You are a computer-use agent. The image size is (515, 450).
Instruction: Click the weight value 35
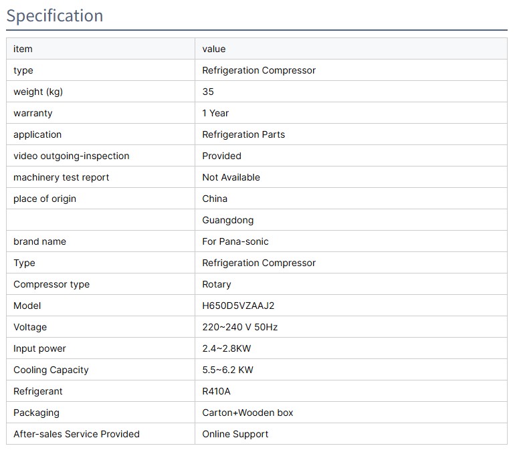click(x=208, y=92)
